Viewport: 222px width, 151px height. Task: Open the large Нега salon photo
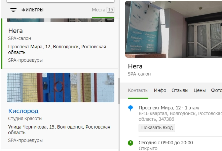coord(174,29)
